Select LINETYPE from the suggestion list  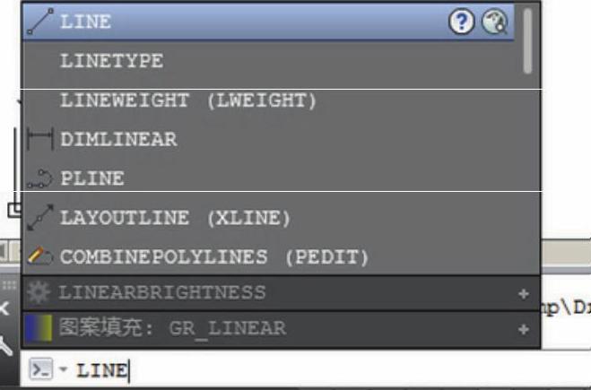[111, 62]
